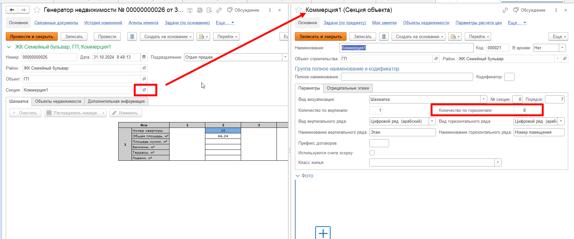
Task: Collapse the Фото section
Action: [x=297, y=176]
